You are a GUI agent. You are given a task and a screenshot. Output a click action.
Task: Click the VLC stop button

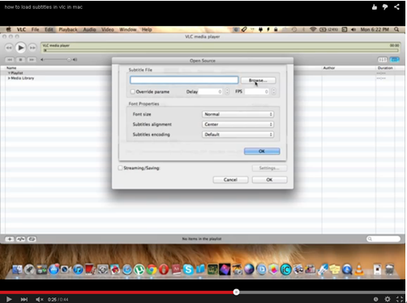tap(20, 59)
